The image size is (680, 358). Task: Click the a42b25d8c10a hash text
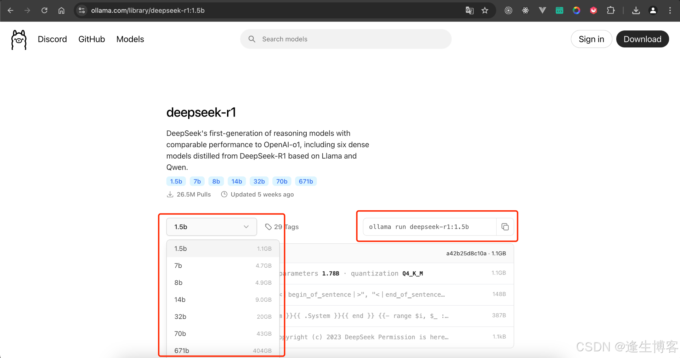466,254
